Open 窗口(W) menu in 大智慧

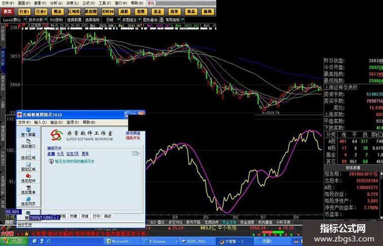pyautogui.click(x=121, y=3)
